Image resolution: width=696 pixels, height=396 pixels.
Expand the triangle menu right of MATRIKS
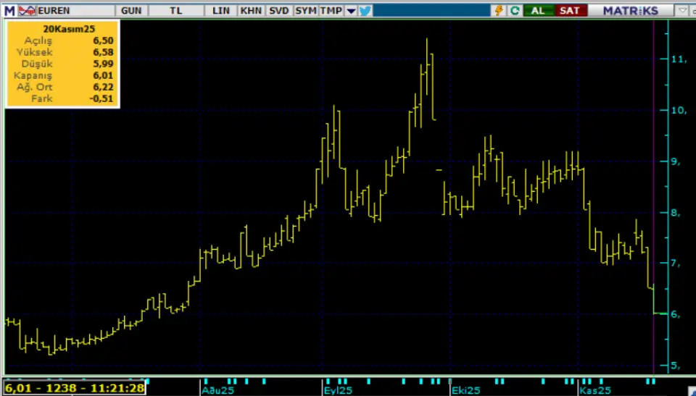click(x=683, y=11)
